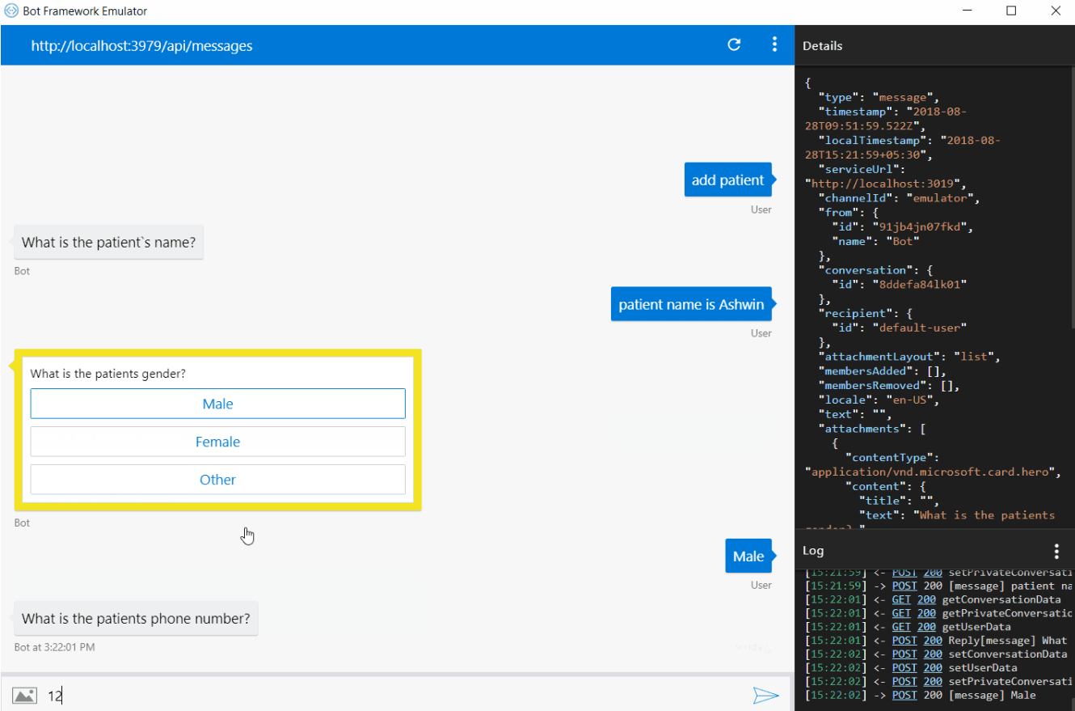
Task: Open POST link in setUserData log row
Action: click(x=904, y=667)
